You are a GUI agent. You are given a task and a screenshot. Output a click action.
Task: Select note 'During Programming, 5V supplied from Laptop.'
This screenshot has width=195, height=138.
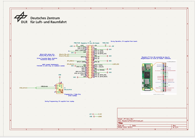click(60, 101)
